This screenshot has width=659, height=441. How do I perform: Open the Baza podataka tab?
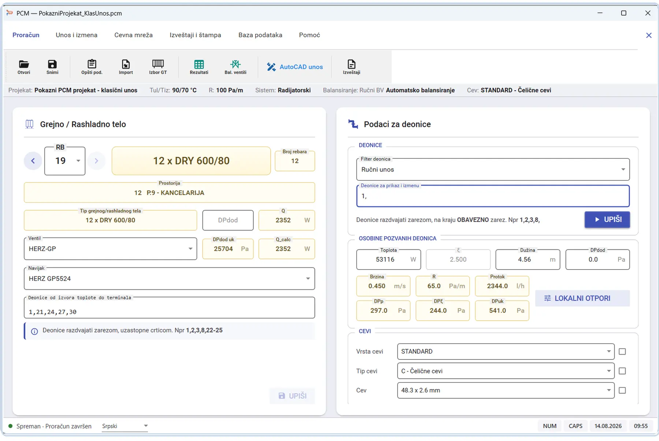click(x=260, y=35)
